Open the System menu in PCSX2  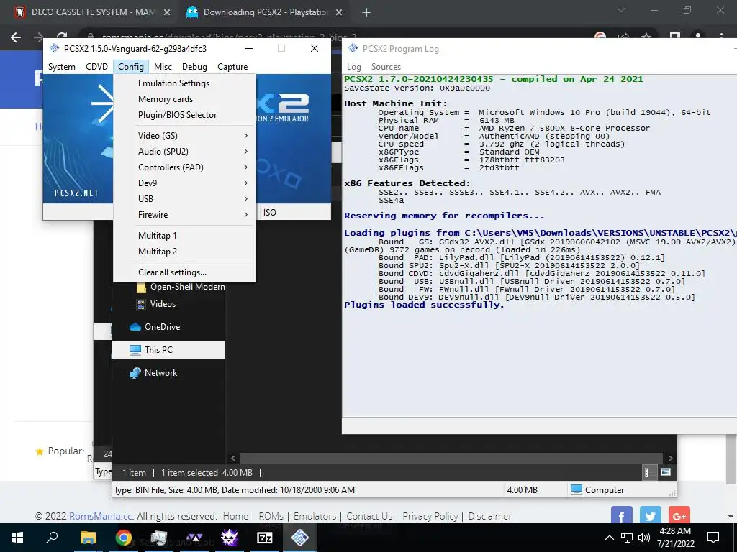click(62, 67)
